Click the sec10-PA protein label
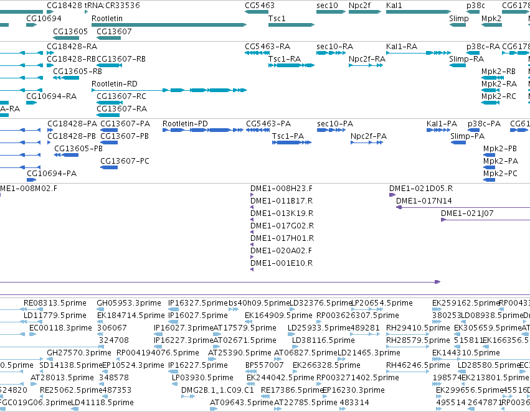 click(x=335, y=124)
